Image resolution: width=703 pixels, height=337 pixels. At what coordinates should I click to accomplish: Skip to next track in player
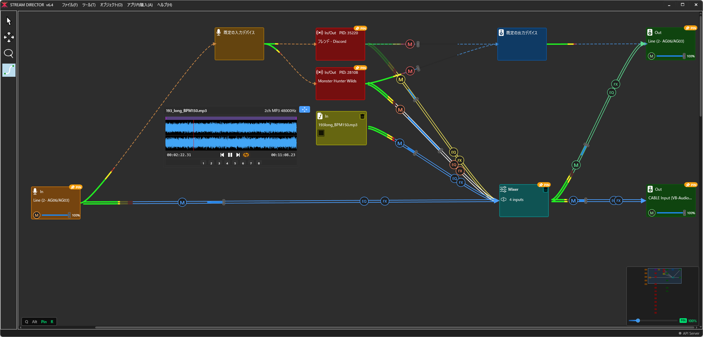coord(238,155)
